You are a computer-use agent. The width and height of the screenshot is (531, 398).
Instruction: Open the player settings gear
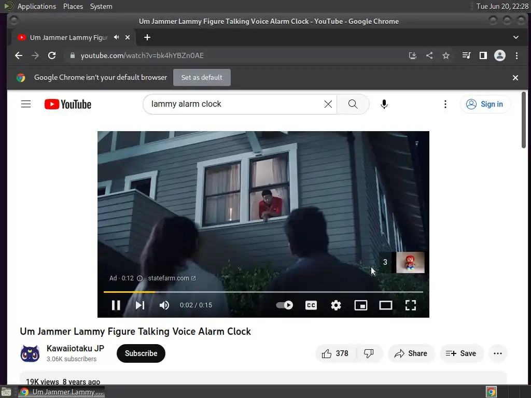[336, 305]
